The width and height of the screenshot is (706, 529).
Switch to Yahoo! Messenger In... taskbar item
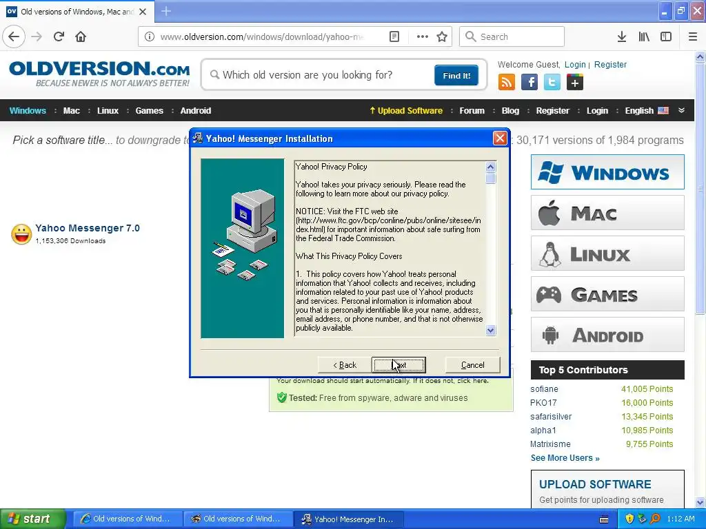[348, 519]
